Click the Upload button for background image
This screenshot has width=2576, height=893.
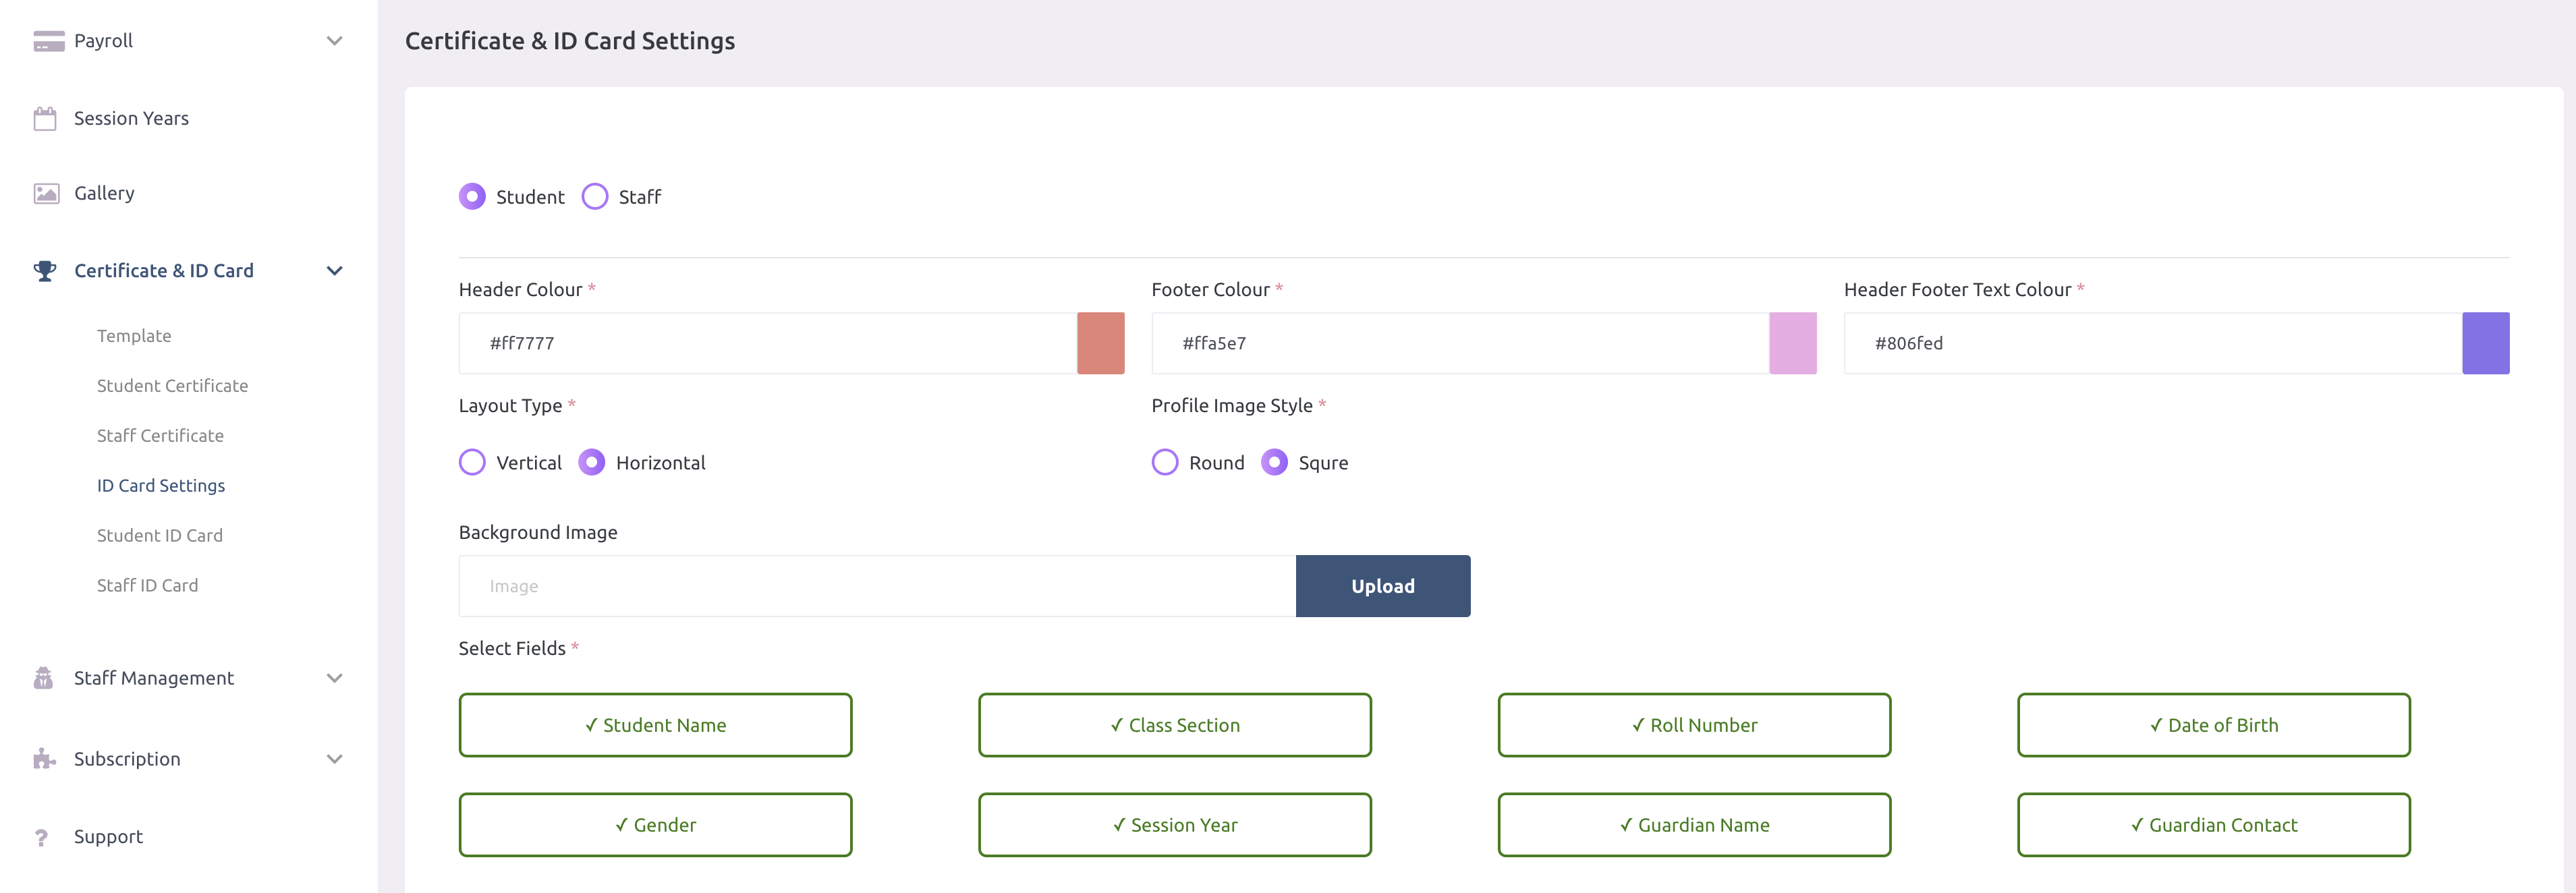(1383, 586)
